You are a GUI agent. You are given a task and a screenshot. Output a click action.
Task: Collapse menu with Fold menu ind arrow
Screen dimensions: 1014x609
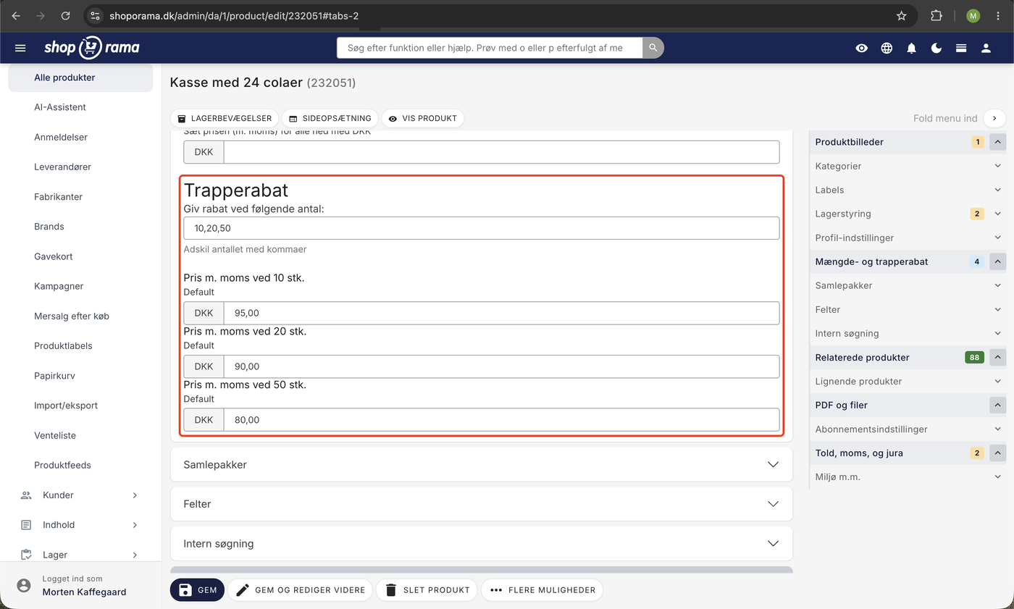click(994, 118)
